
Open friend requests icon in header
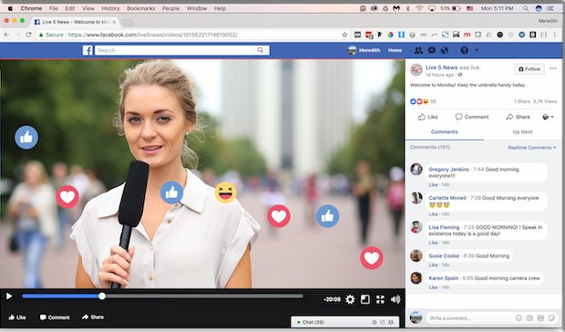(418, 50)
